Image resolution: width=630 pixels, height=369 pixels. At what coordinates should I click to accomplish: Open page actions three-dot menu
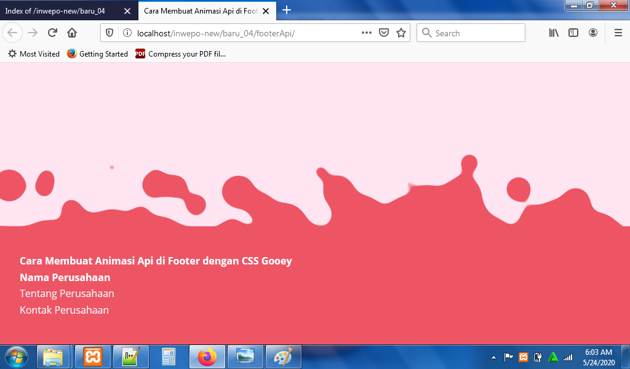[x=367, y=33]
